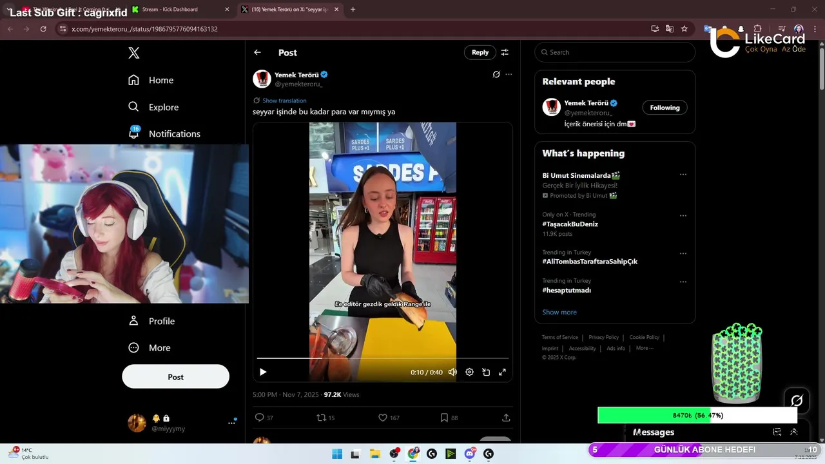Open the post's three-dot menu
The height and width of the screenshot is (464, 825).
pyautogui.click(x=509, y=74)
